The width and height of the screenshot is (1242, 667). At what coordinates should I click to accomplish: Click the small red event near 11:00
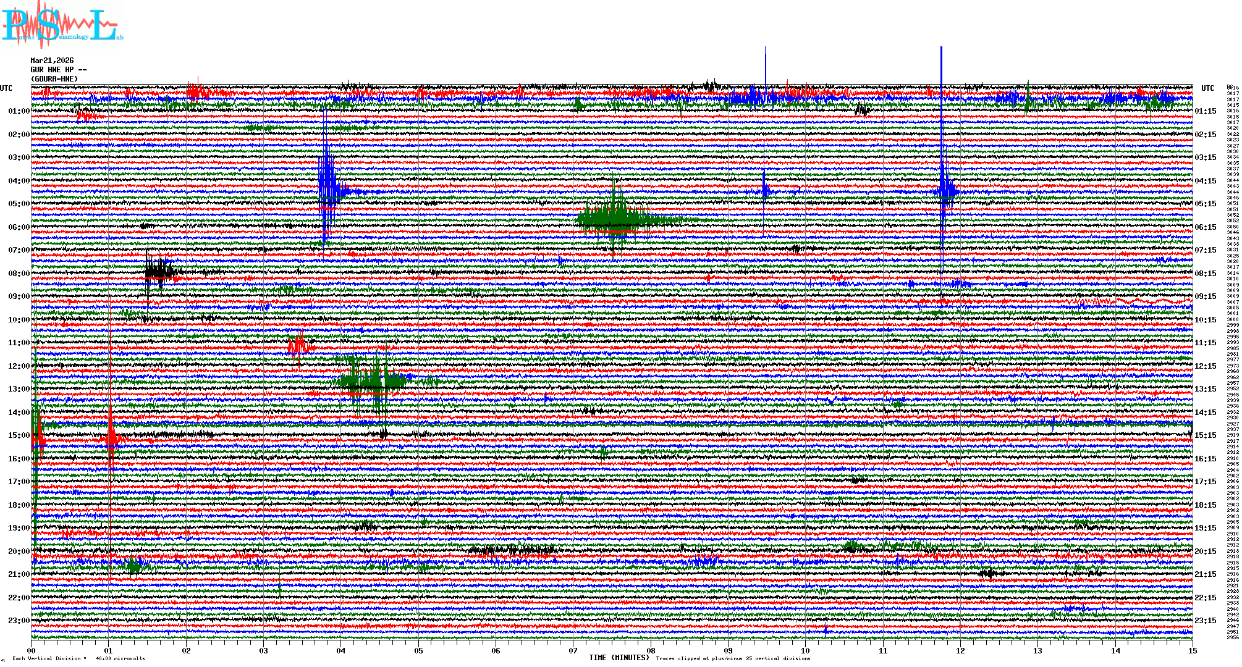coord(298,346)
